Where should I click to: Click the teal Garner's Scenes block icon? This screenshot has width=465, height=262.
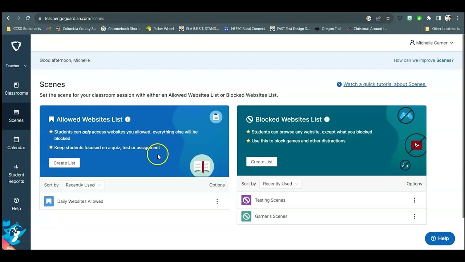pos(246,216)
